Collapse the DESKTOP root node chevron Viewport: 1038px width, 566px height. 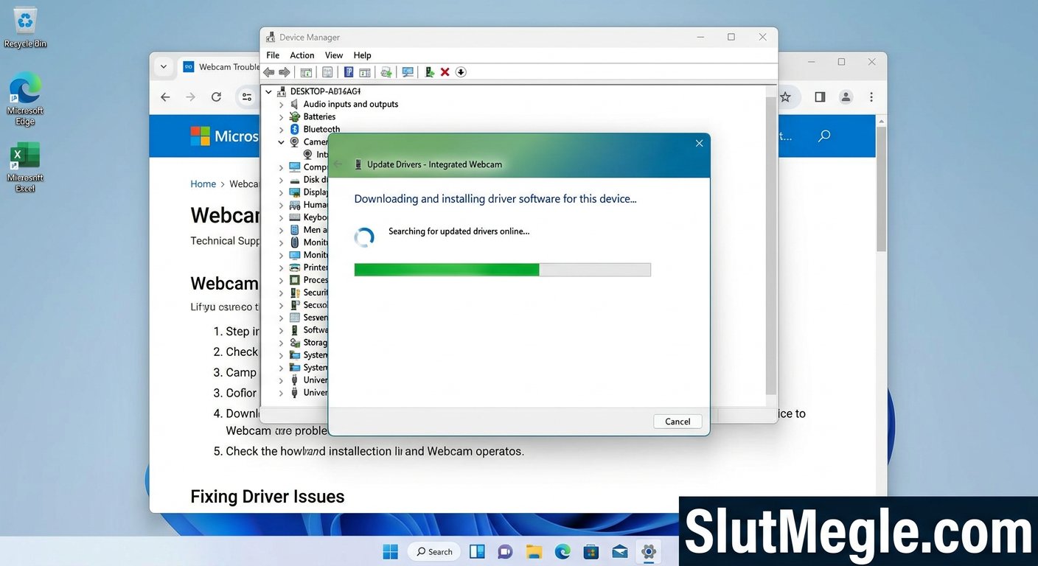[268, 91]
